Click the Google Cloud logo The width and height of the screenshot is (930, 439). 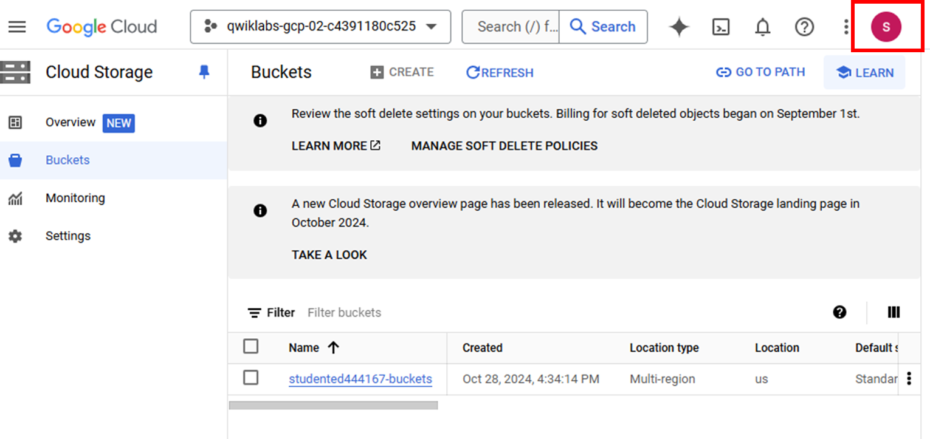click(102, 27)
